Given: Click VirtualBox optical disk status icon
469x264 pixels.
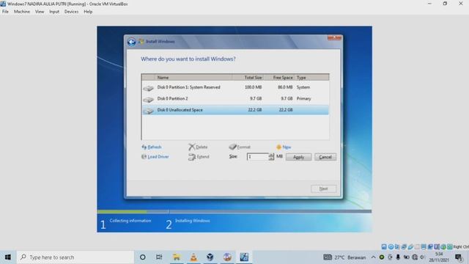Looking at the screenshot, I should tap(391, 247).
